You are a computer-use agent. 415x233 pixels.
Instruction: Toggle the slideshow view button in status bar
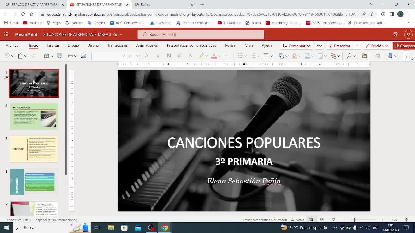pyautogui.click(x=333, y=220)
